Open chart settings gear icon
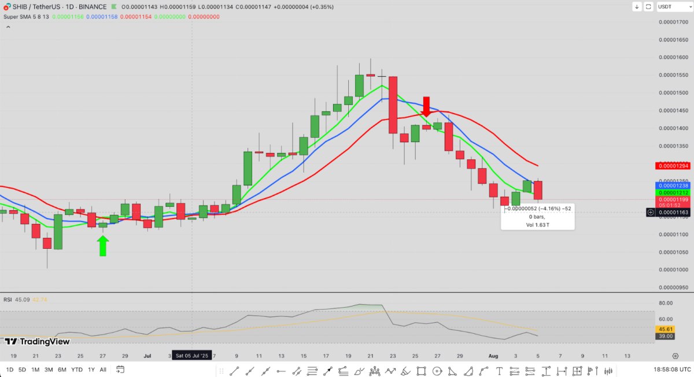Screen dimensions: 694x377 point(675,356)
